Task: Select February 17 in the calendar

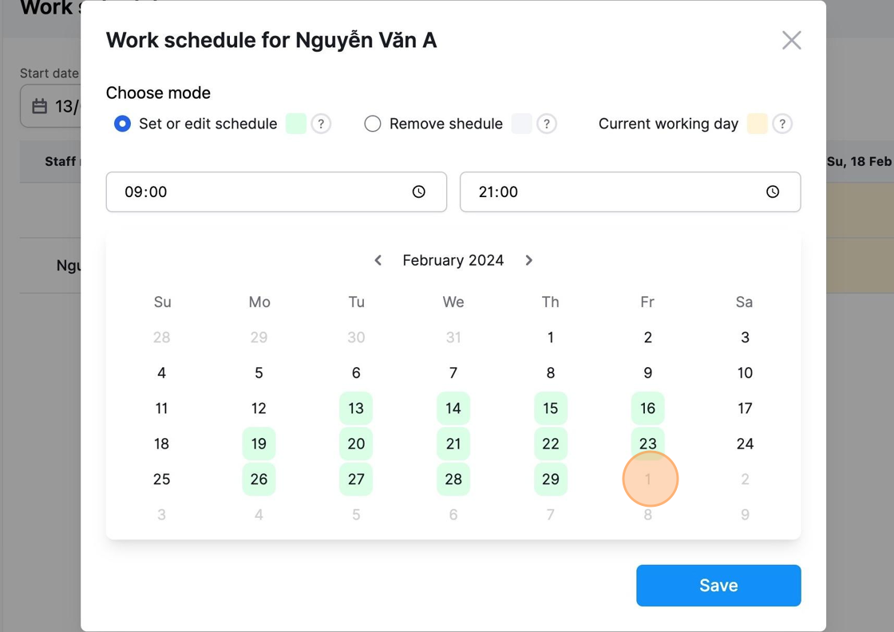Action: point(745,408)
